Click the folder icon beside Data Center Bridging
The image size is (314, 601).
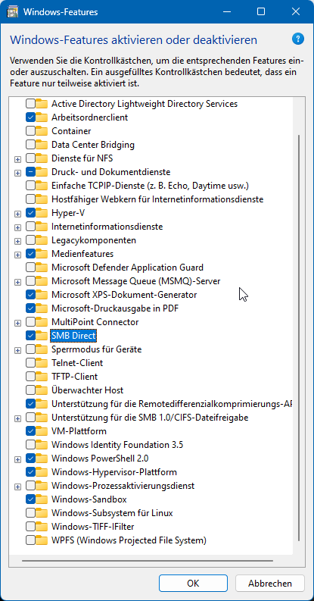[x=42, y=145]
